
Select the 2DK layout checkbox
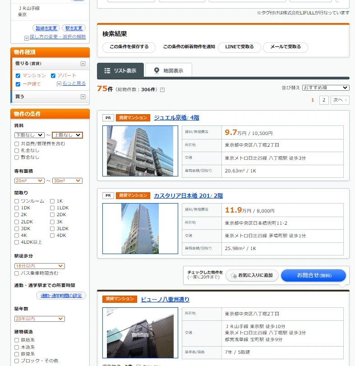[52, 215]
